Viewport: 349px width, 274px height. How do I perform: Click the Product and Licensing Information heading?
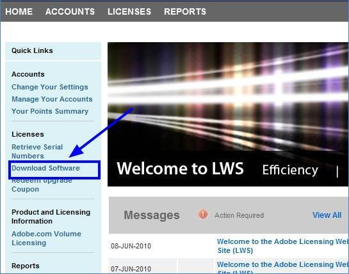51,217
